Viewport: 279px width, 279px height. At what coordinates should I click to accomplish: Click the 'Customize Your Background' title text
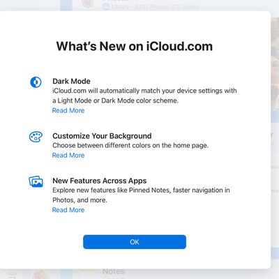[102, 136]
